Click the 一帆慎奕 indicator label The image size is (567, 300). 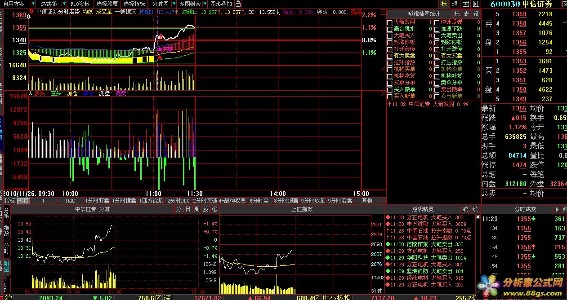click(x=125, y=12)
